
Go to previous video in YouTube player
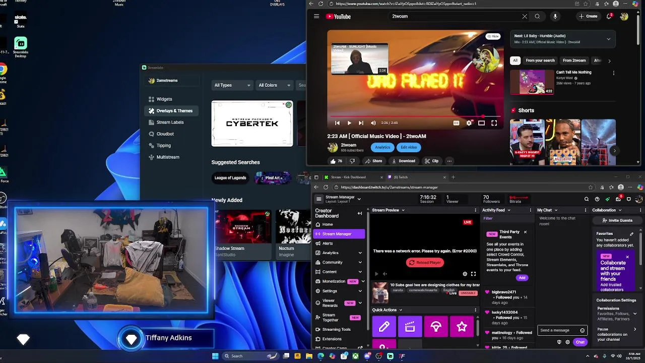pos(337,123)
